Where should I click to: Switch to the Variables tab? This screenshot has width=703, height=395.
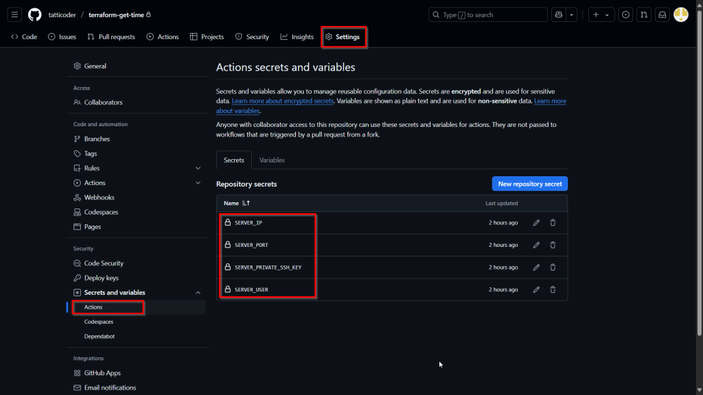click(272, 160)
